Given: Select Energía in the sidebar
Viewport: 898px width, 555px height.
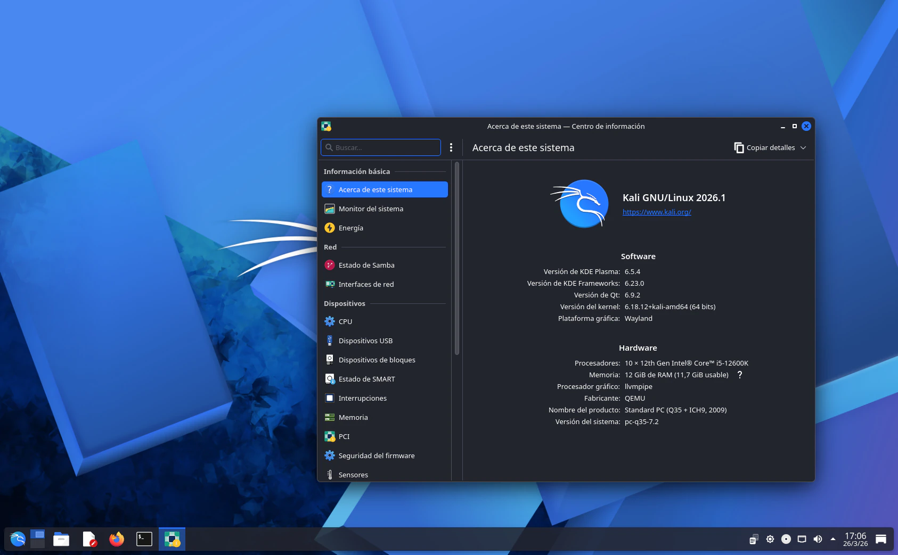Looking at the screenshot, I should [x=350, y=228].
